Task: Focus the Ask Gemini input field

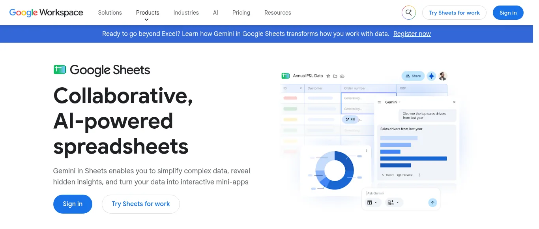Action: pos(401,193)
